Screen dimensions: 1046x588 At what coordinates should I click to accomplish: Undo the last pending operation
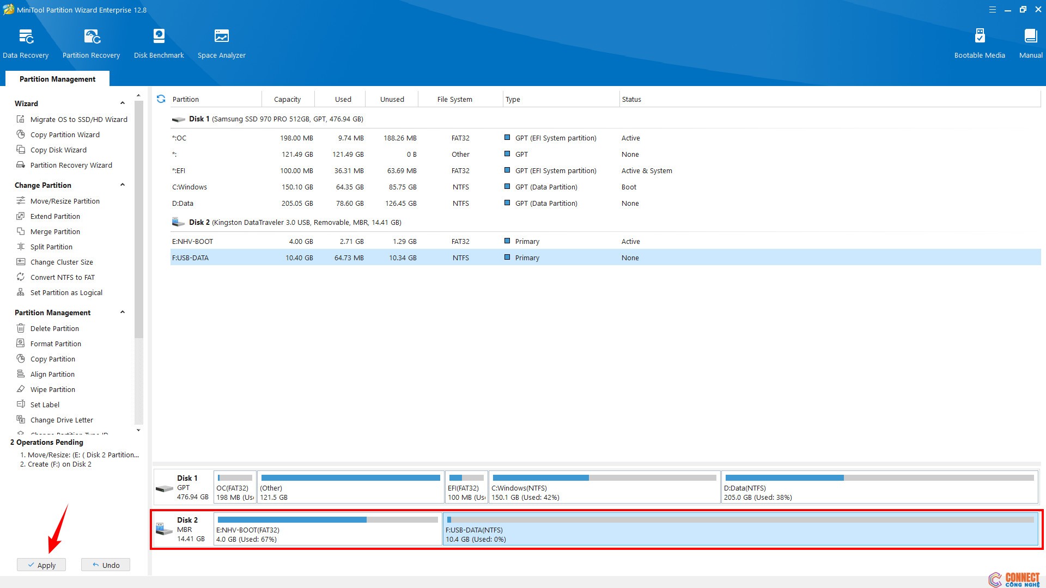point(106,565)
